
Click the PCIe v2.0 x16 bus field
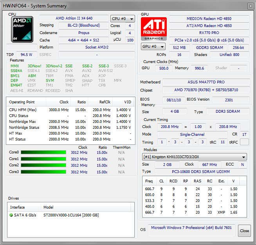[209, 40]
